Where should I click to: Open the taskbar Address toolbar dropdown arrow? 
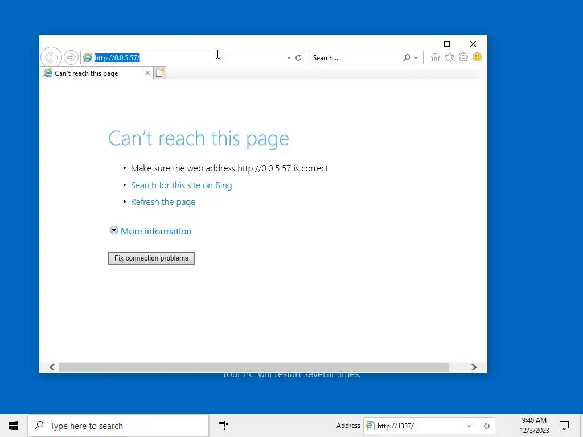pyautogui.click(x=469, y=426)
